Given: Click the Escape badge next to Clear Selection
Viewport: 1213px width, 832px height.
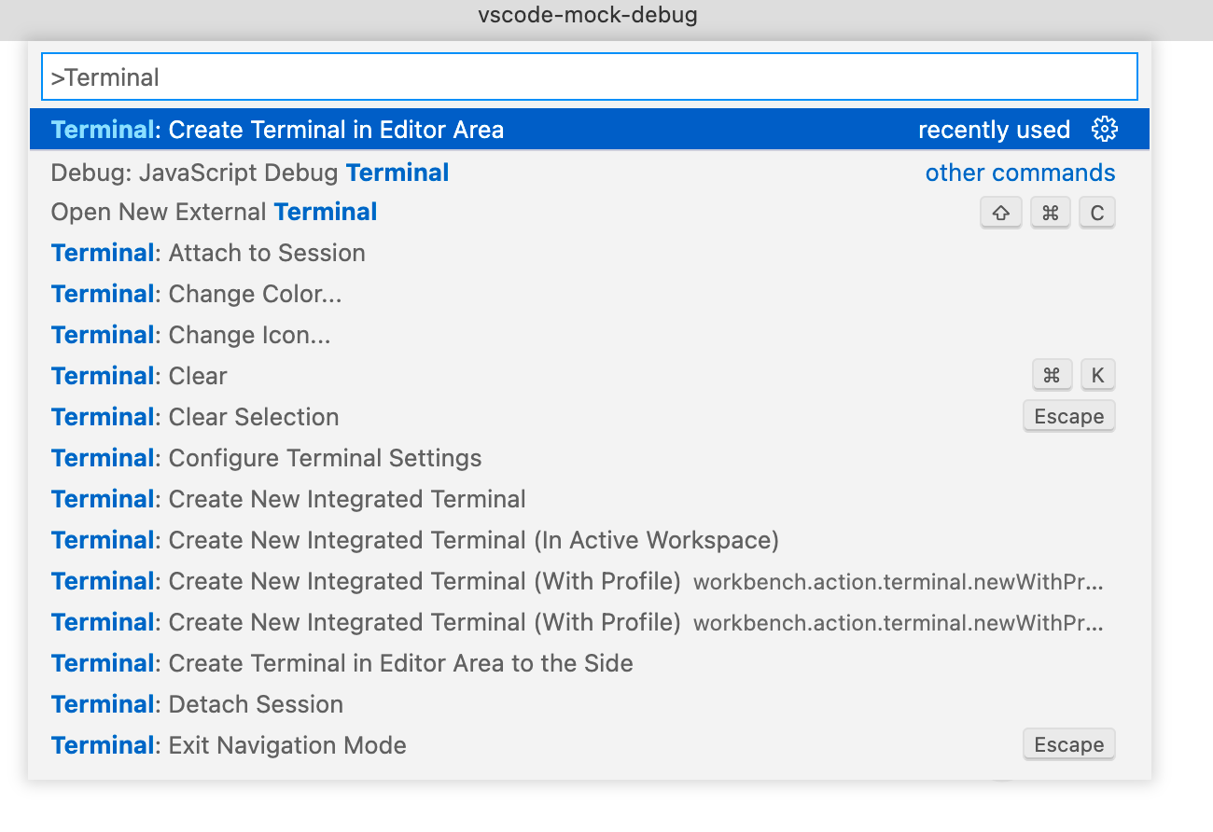Looking at the screenshot, I should (1068, 416).
